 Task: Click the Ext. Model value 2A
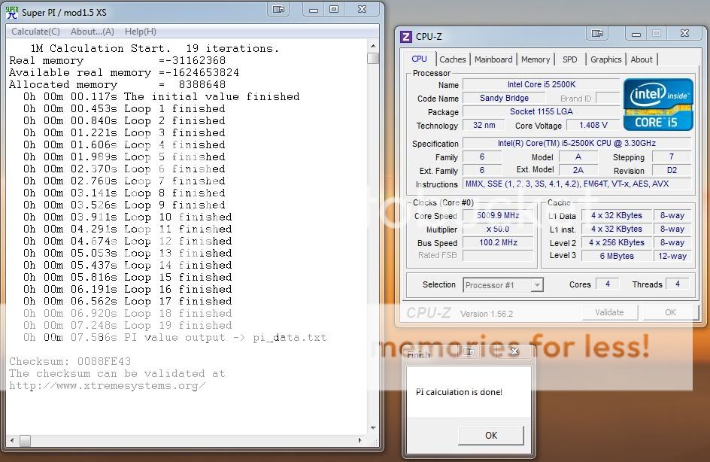[578, 170]
